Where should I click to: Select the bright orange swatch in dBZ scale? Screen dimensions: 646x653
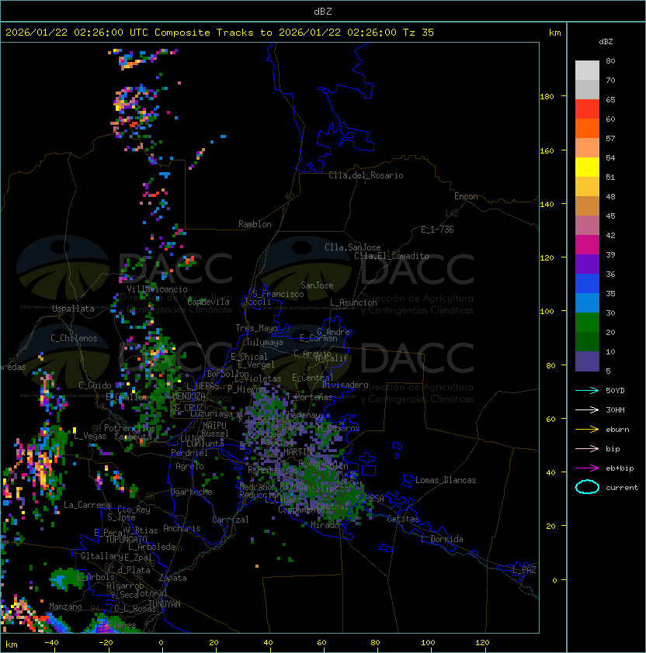(x=587, y=128)
